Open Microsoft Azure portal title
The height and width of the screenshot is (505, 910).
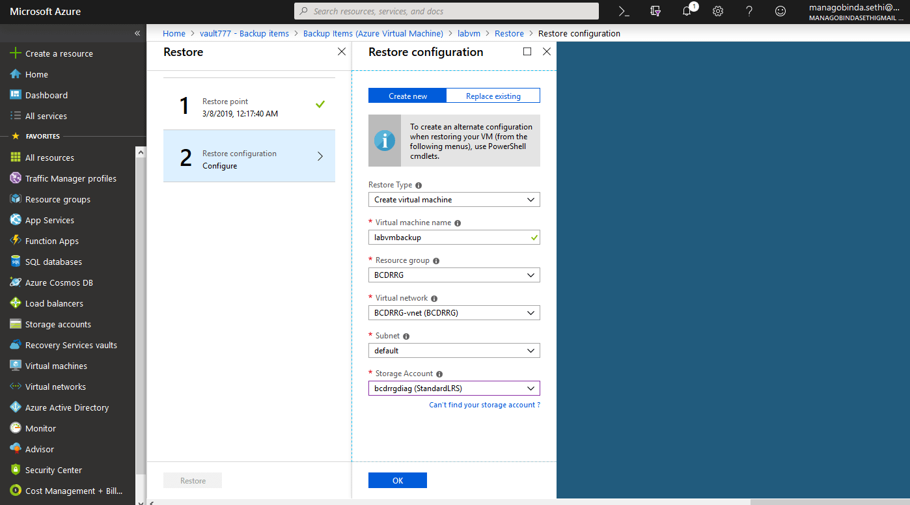(x=46, y=11)
